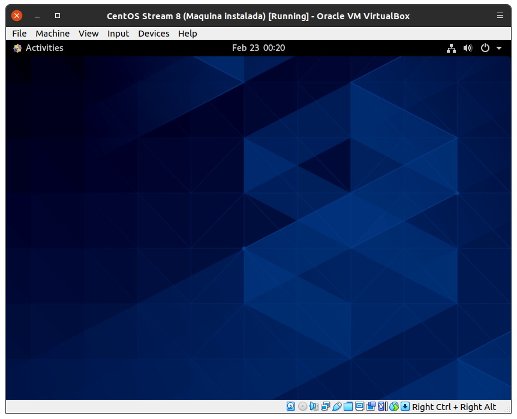Open the View menu
Viewport: 517px width, 419px height.
pyautogui.click(x=88, y=34)
